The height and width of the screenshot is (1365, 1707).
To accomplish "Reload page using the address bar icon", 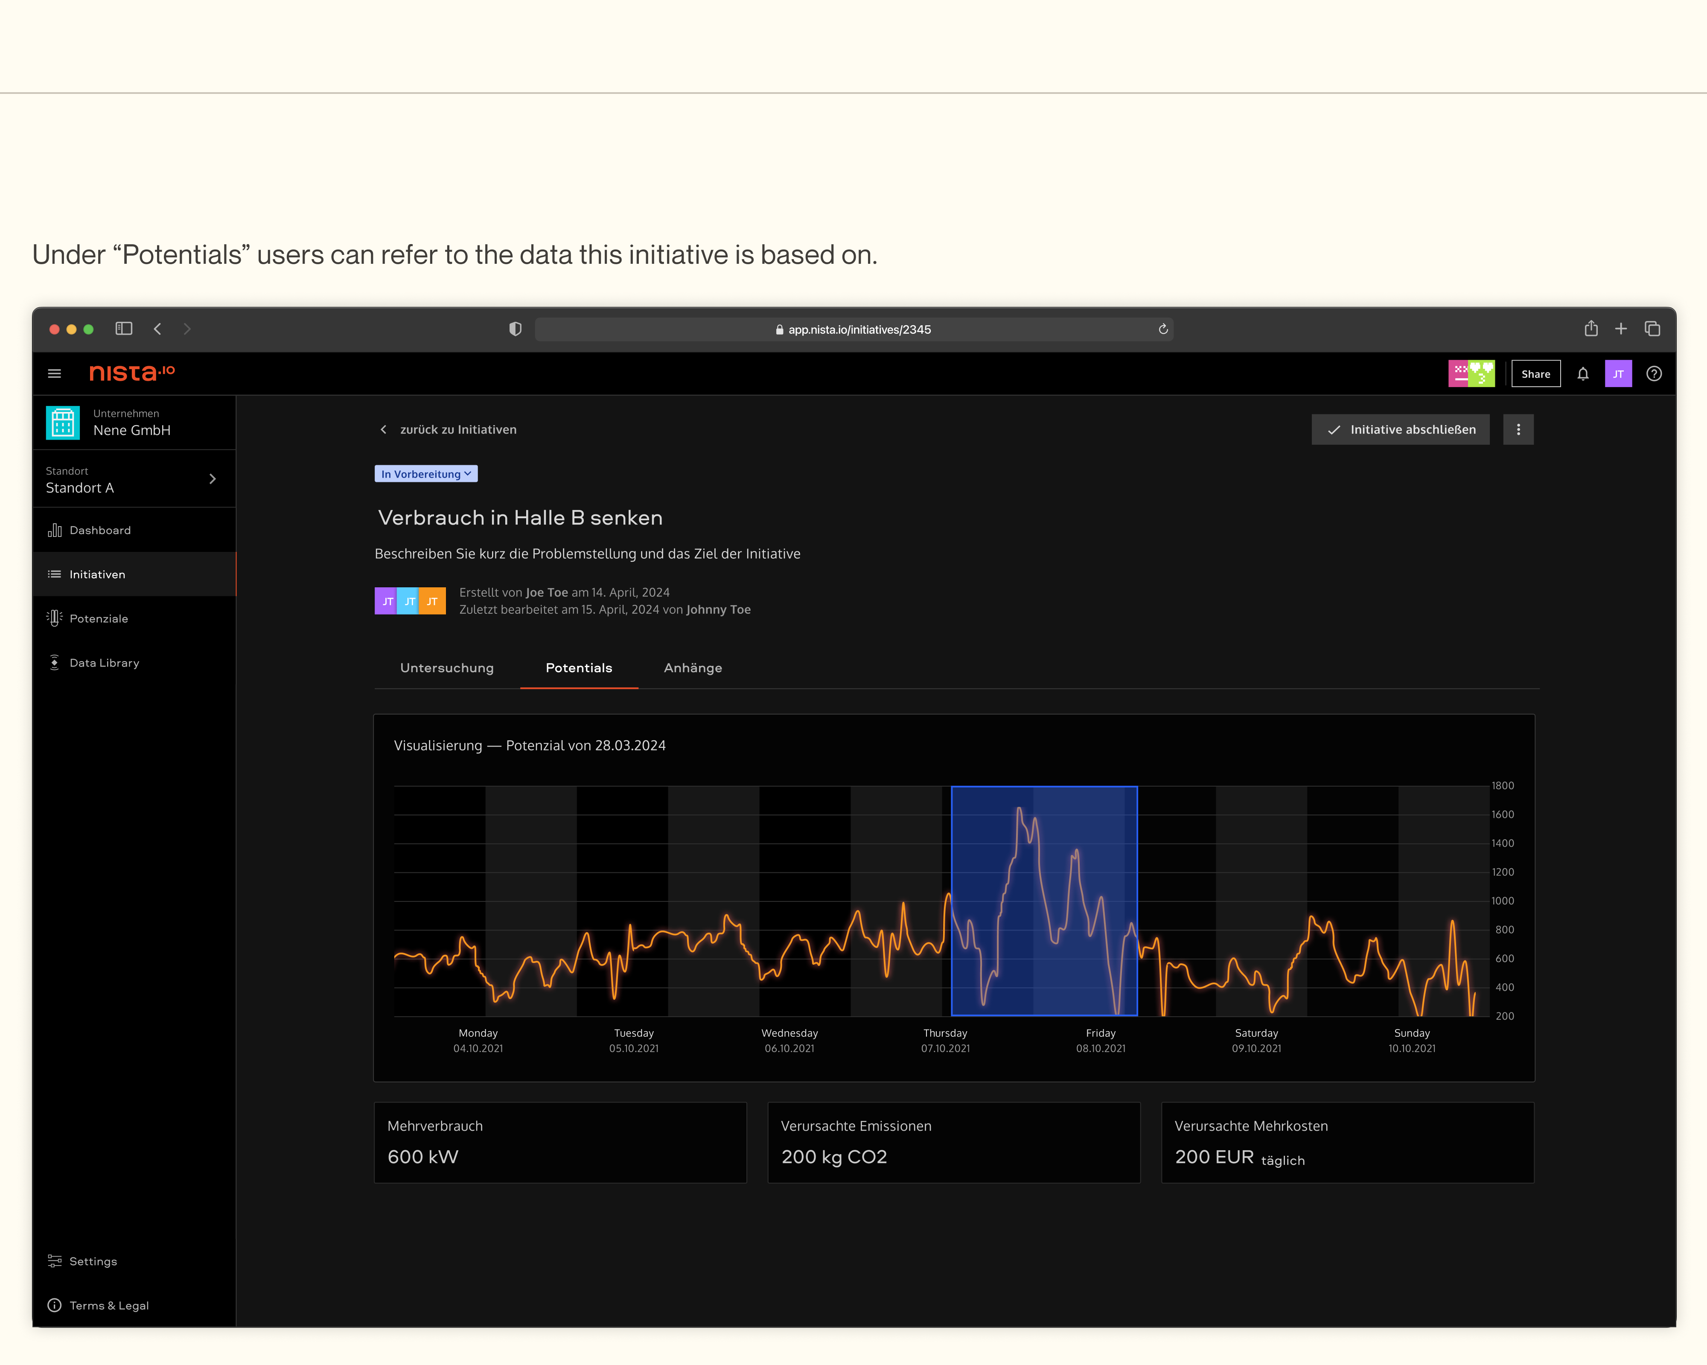I will [x=1162, y=330].
